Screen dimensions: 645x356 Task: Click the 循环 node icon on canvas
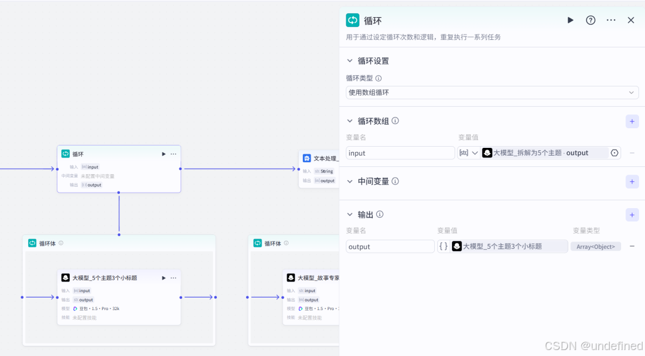(66, 154)
